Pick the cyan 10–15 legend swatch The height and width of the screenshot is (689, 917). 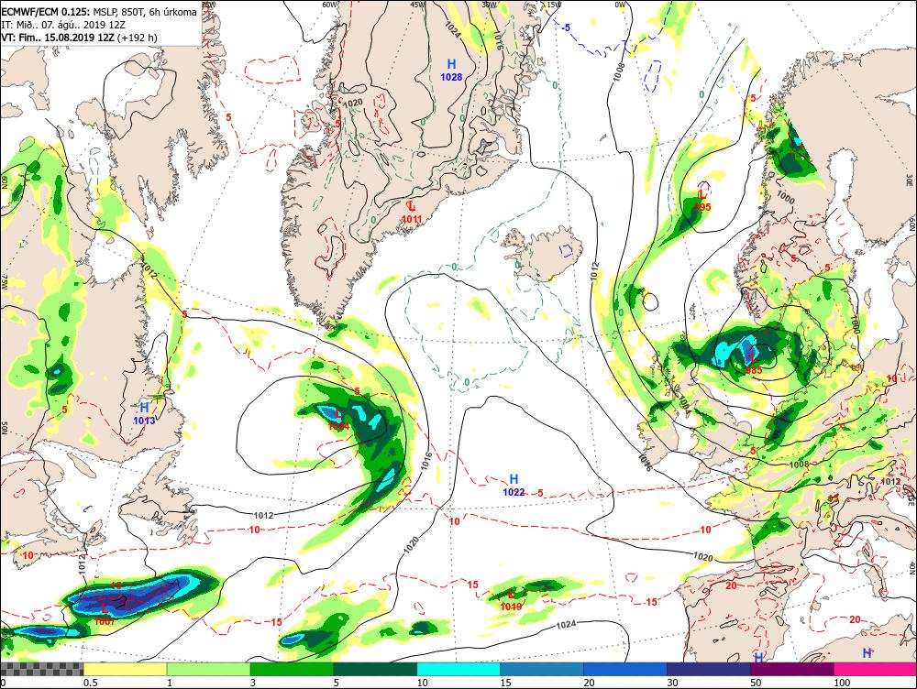point(458,669)
